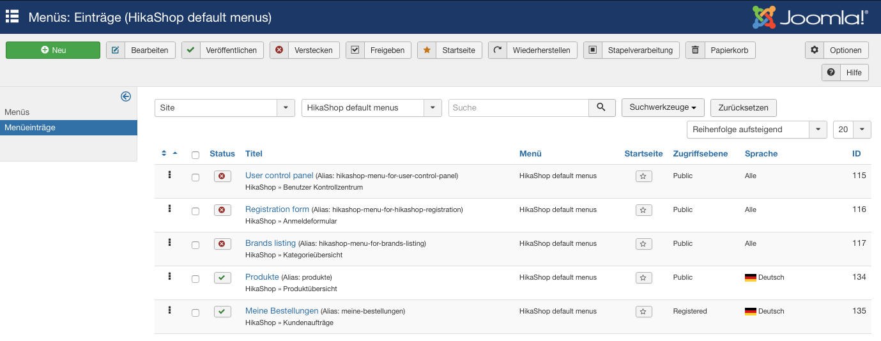Toggle status icon for Registration form
The width and height of the screenshot is (881, 341).
pyautogui.click(x=222, y=210)
